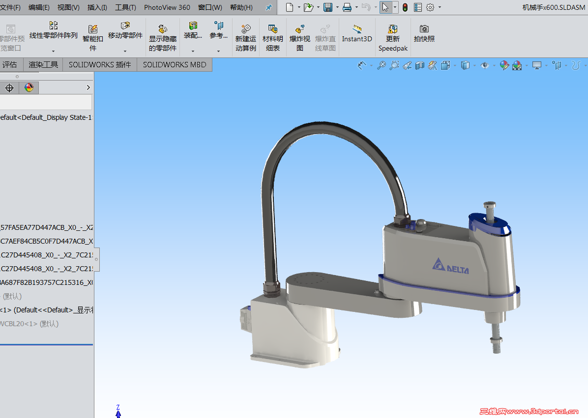Click the Display Style icon
588x418 pixels.
[x=465, y=65]
